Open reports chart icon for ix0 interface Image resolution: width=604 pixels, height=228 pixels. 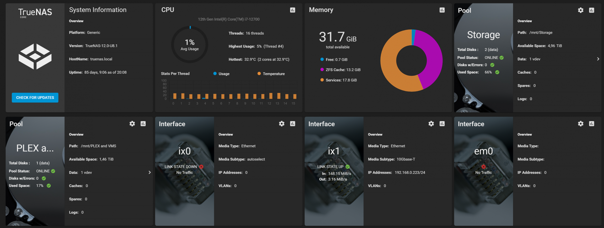[293, 124]
